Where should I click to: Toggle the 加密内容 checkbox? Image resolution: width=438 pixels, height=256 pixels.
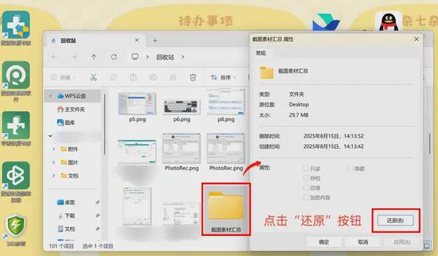pos(306,197)
